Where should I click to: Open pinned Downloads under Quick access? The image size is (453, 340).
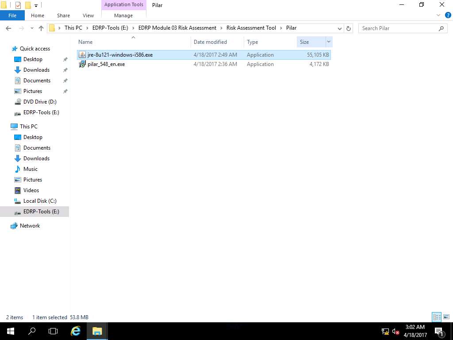tap(36, 70)
